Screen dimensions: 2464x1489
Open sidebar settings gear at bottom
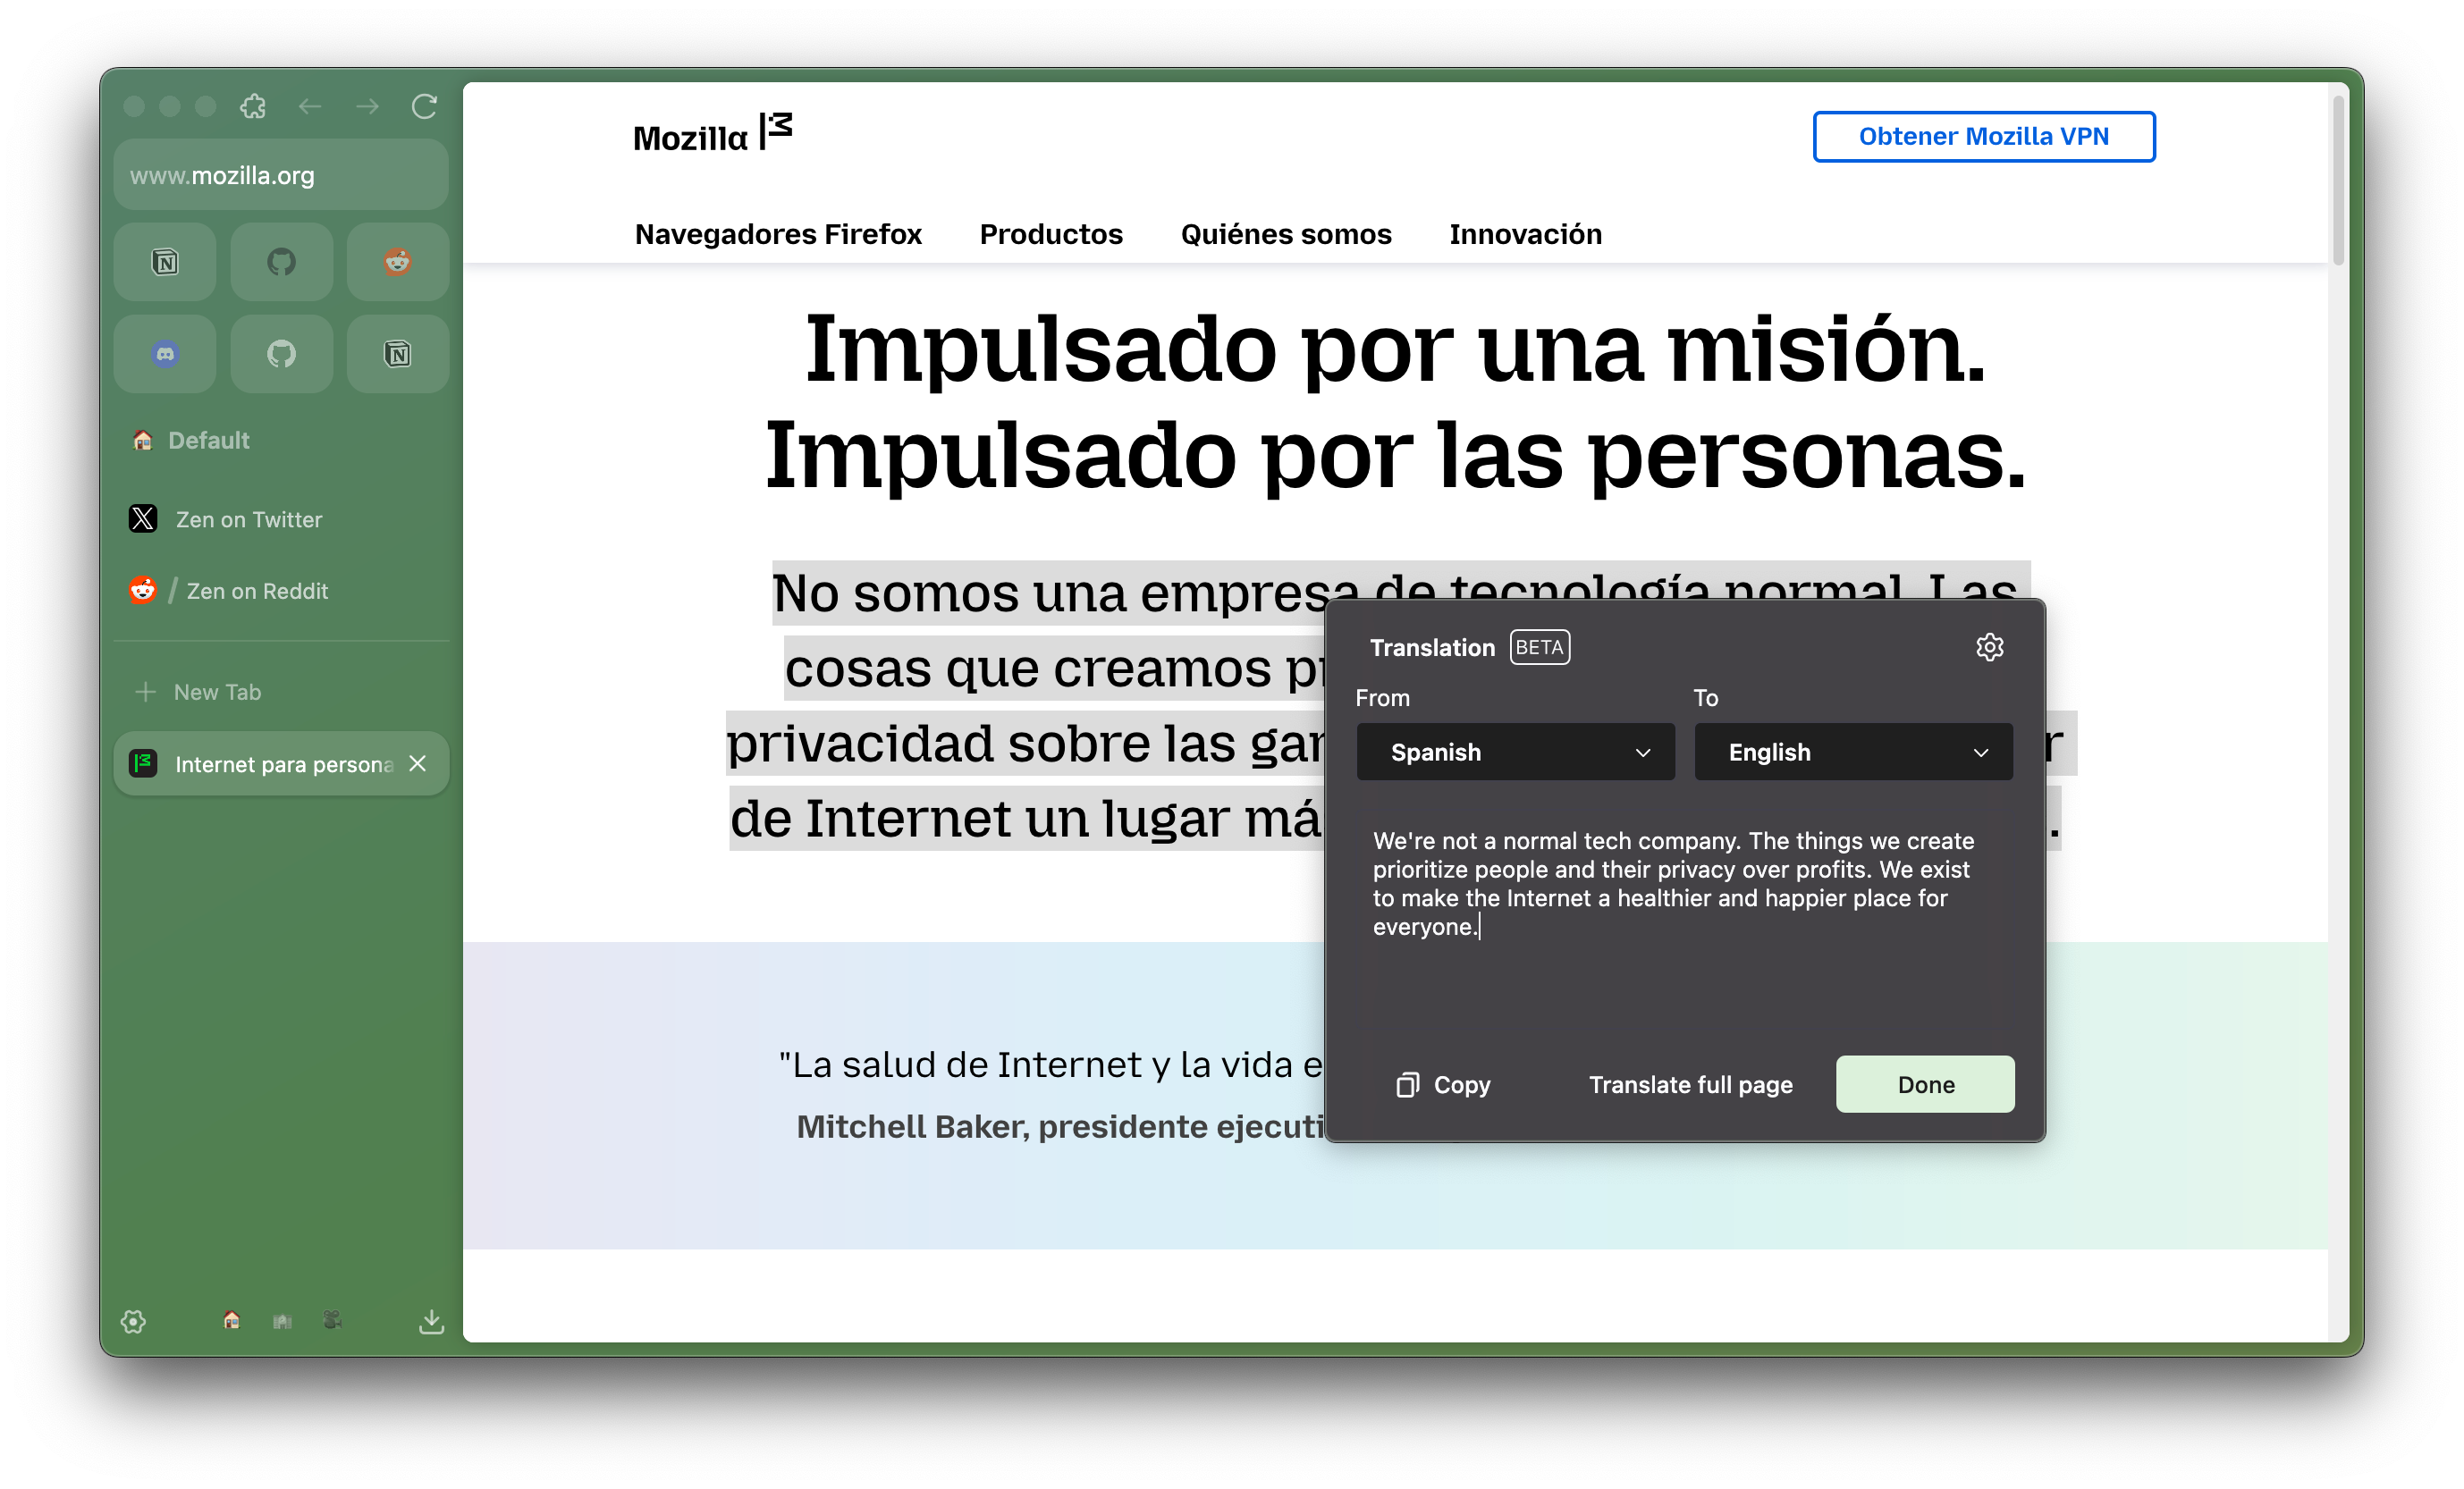(x=133, y=1322)
